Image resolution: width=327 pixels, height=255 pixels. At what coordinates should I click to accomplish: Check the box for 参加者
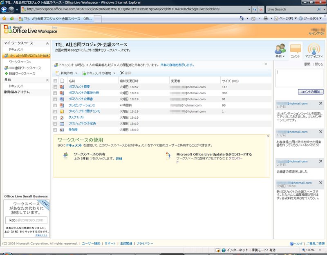tap(55, 130)
